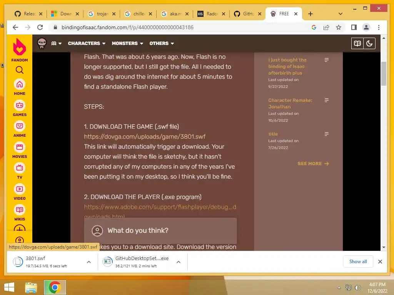Screen dimensions: 394x295
Task: Click the Fandom flame logo
Action: point(19,47)
